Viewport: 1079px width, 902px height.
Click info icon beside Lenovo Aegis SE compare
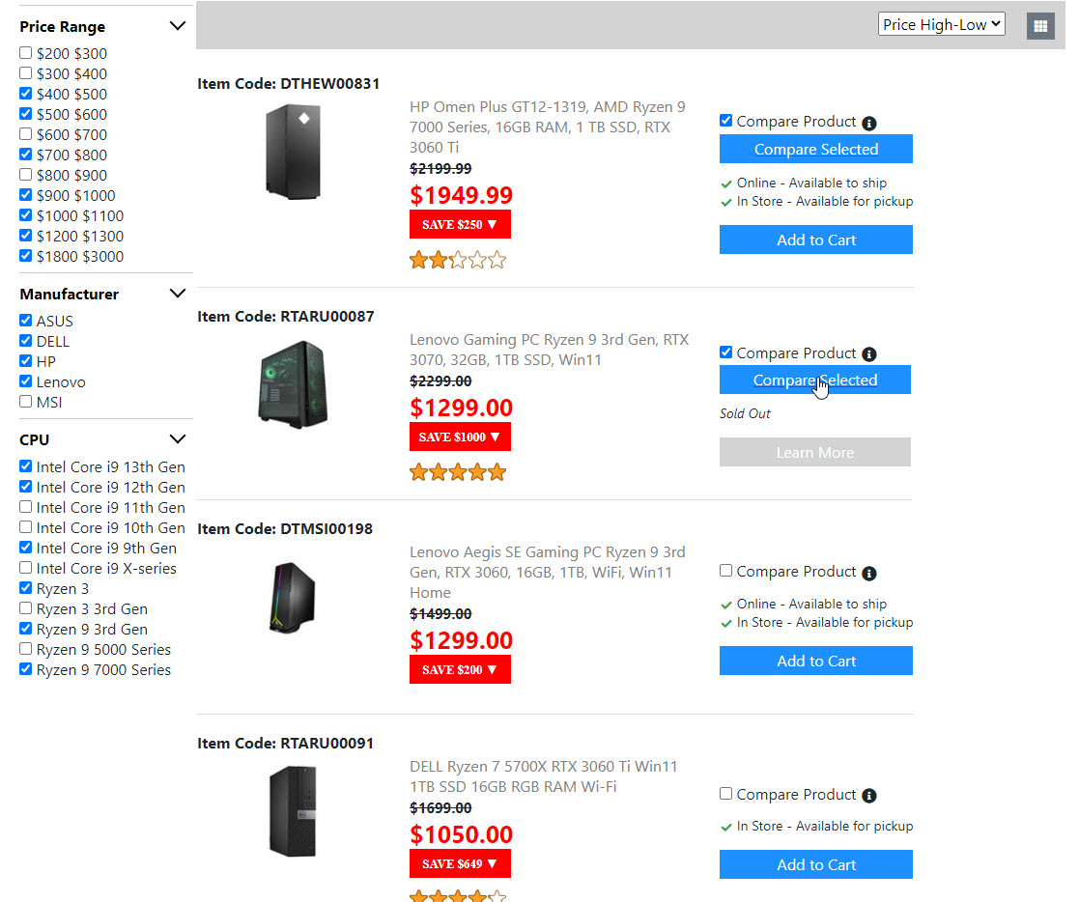[869, 574]
